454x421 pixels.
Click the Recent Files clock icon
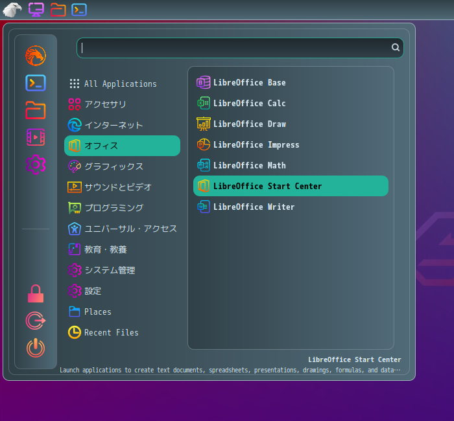(x=75, y=332)
